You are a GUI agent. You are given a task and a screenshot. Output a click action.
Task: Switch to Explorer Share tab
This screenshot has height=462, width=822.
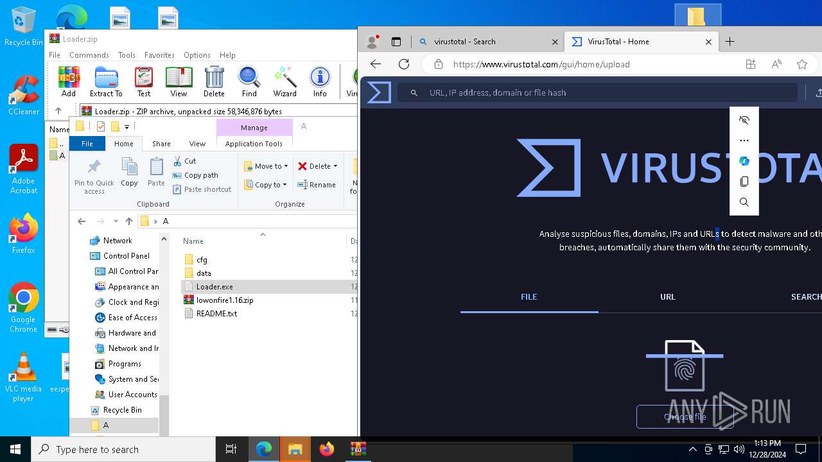pyautogui.click(x=161, y=144)
